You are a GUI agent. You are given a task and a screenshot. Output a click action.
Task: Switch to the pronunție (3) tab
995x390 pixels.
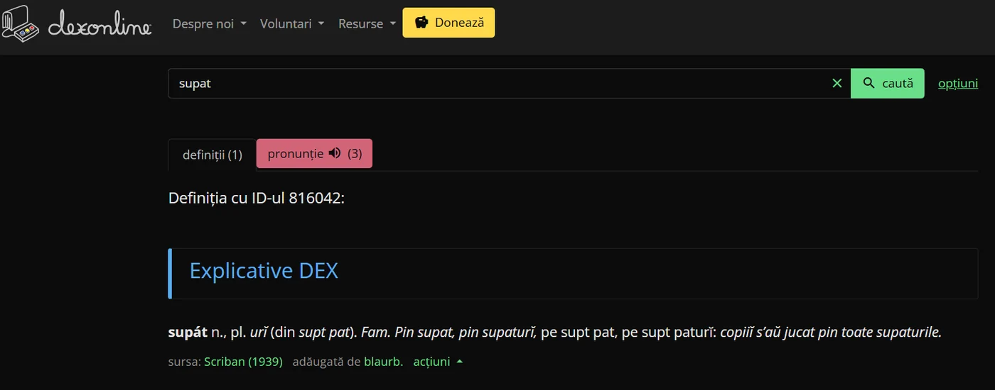tap(315, 153)
